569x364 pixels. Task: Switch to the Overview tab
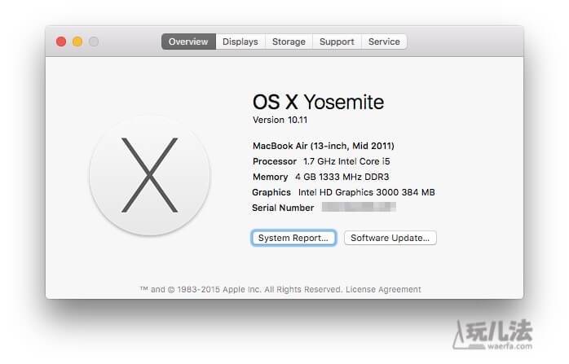click(x=188, y=42)
